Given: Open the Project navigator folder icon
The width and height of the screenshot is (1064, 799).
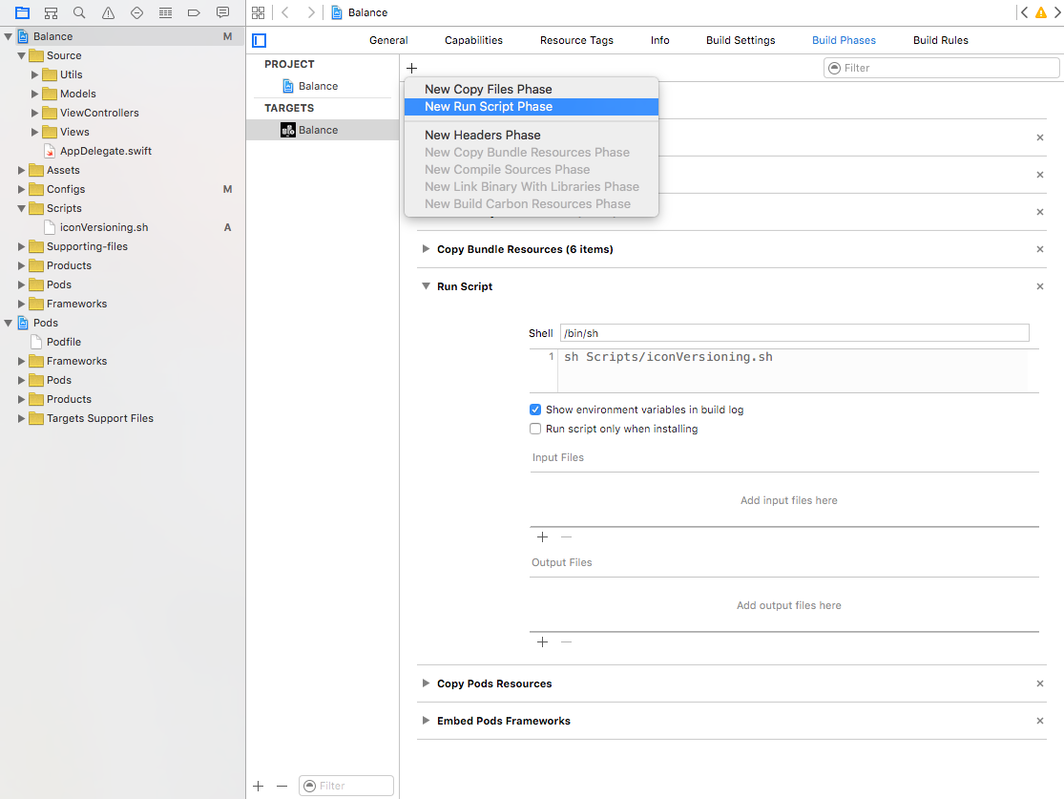Looking at the screenshot, I should tap(22, 12).
